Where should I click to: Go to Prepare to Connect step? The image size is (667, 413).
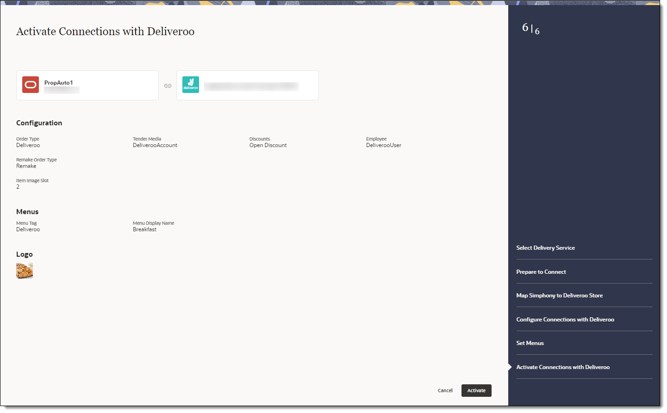coord(541,272)
